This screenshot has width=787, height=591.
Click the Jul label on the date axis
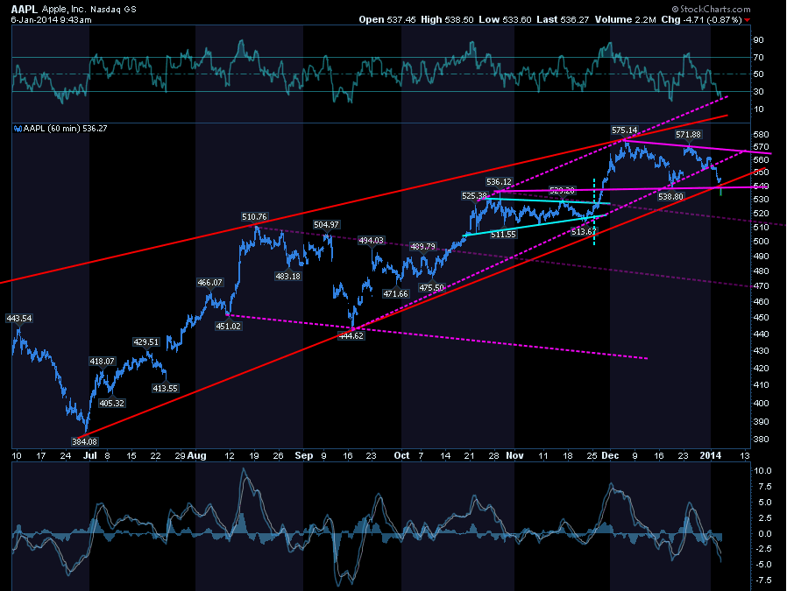(x=90, y=455)
